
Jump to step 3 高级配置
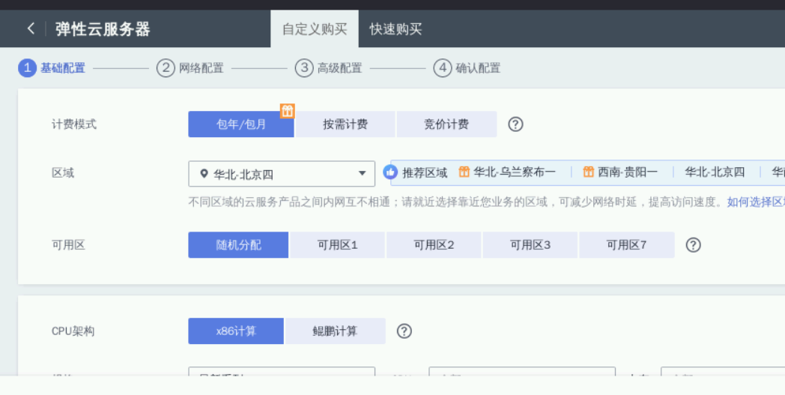point(329,68)
